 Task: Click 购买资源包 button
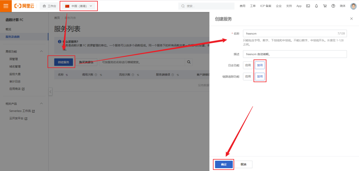[x=86, y=62]
